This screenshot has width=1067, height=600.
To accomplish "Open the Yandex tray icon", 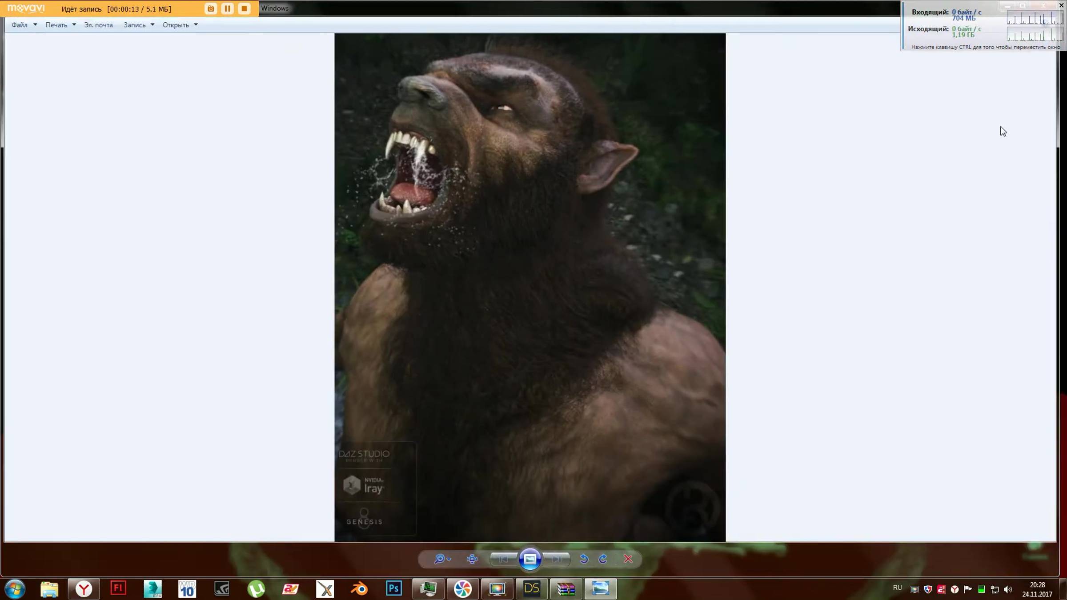I will point(955,589).
